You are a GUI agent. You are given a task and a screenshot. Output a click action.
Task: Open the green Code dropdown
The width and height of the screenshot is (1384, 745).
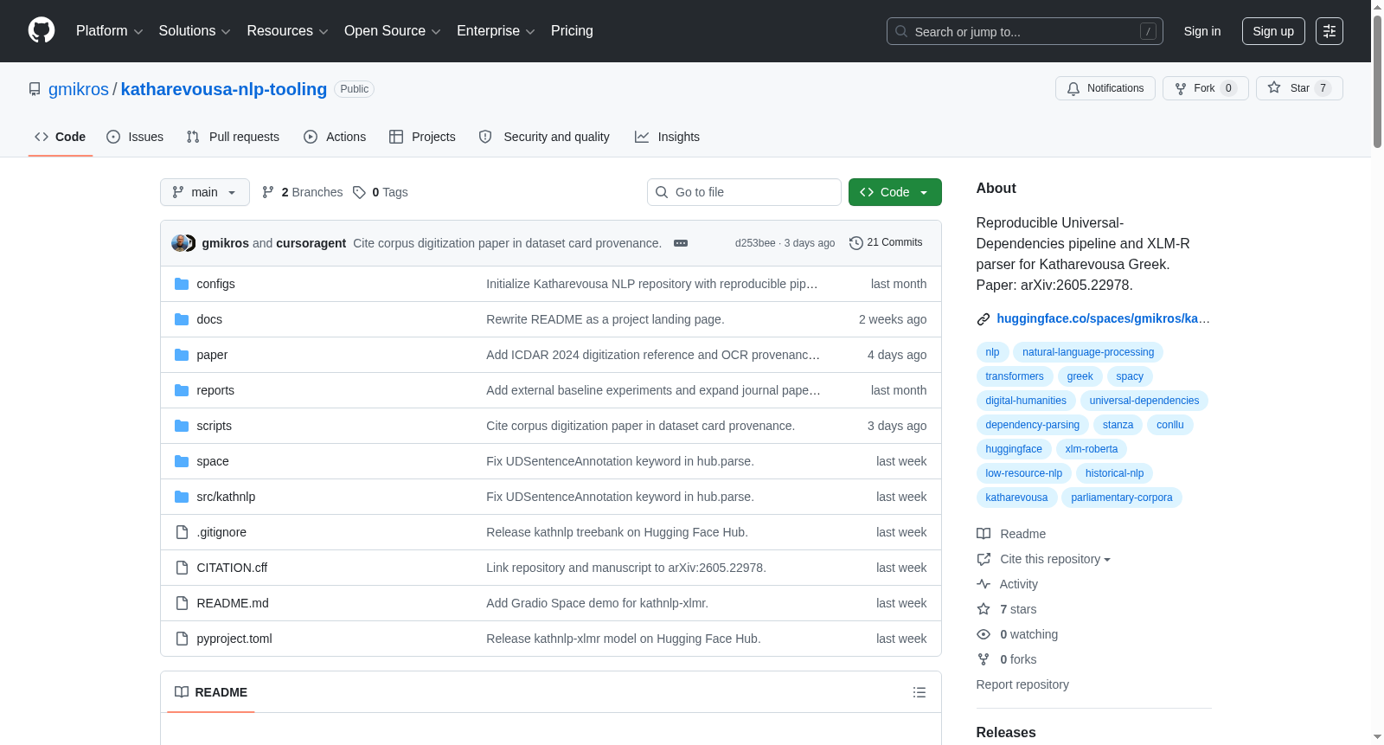(895, 192)
